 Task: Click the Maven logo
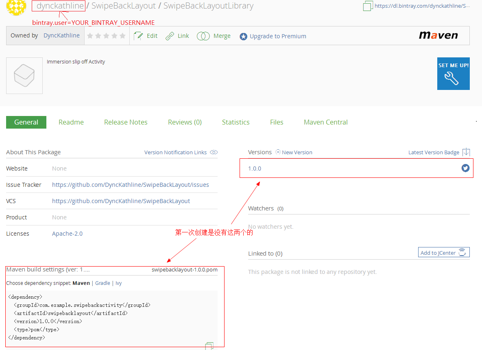coord(438,35)
